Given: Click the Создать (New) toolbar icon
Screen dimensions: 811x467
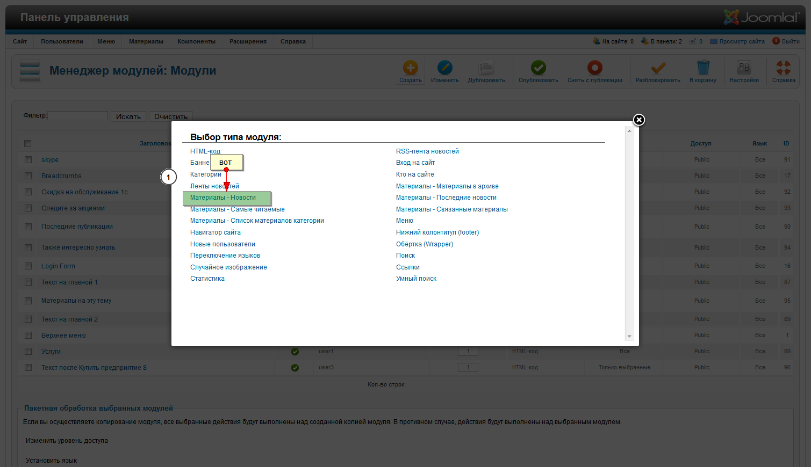Looking at the screenshot, I should point(411,68).
